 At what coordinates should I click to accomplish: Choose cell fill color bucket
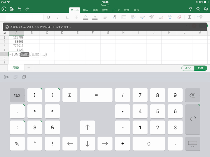[x=86, y=17]
